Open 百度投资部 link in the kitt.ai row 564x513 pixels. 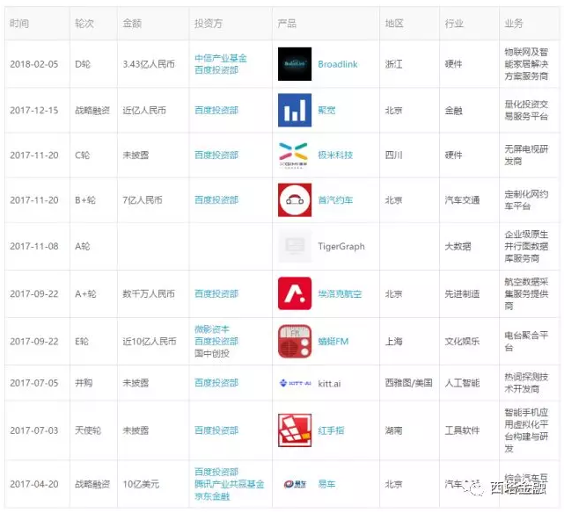tap(216, 383)
